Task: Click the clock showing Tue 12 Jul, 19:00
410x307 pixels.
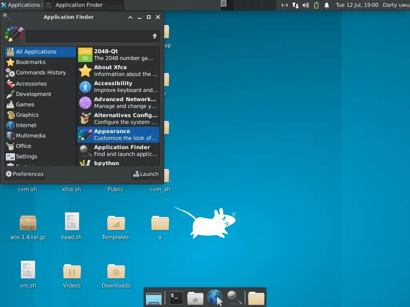Action: point(357,5)
